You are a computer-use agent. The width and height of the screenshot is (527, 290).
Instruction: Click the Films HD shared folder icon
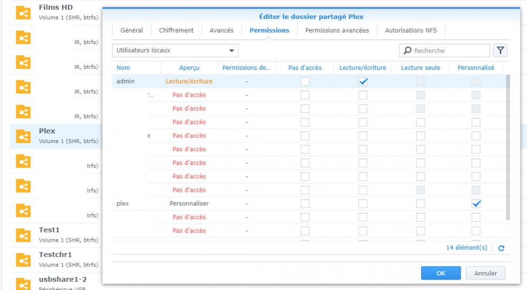click(x=22, y=13)
